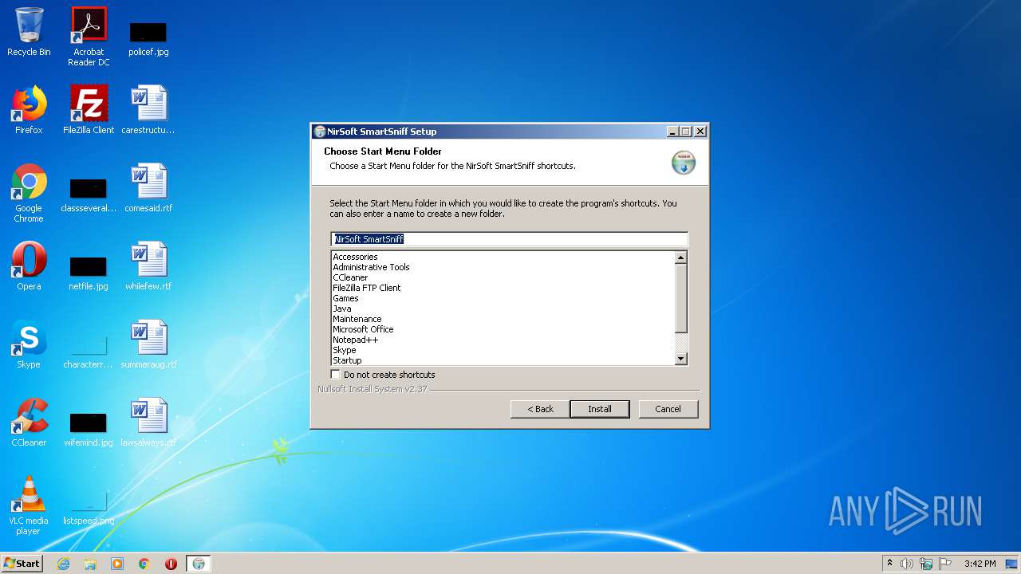Viewport: 1021px width, 574px height.
Task: Open Google Chrome desktop shortcut
Action: 29,193
